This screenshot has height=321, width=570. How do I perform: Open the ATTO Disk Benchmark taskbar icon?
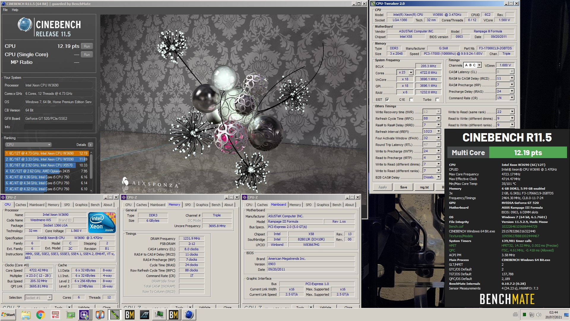(x=56, y=315)
